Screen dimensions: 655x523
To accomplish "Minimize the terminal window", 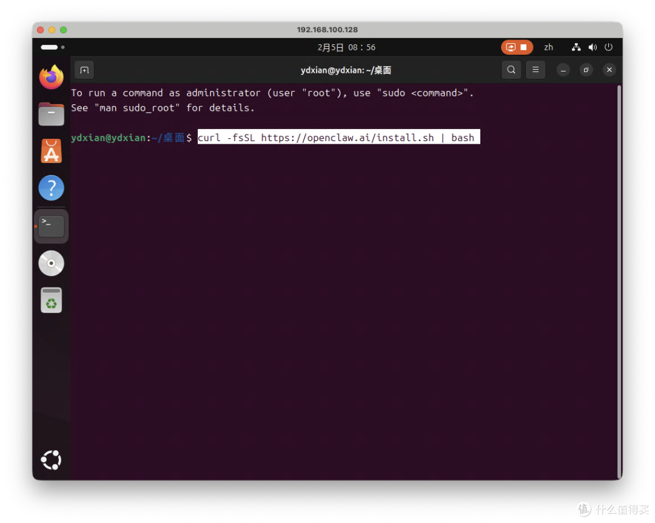I will point(563,70).
